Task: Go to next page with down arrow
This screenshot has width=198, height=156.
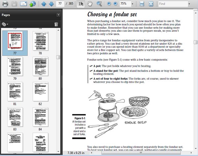Action: pyautogui.click(x=51, y=4)
